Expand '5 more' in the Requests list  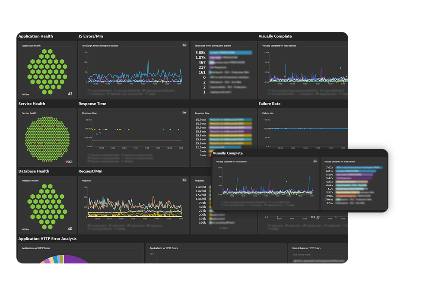tap(223, 228)
